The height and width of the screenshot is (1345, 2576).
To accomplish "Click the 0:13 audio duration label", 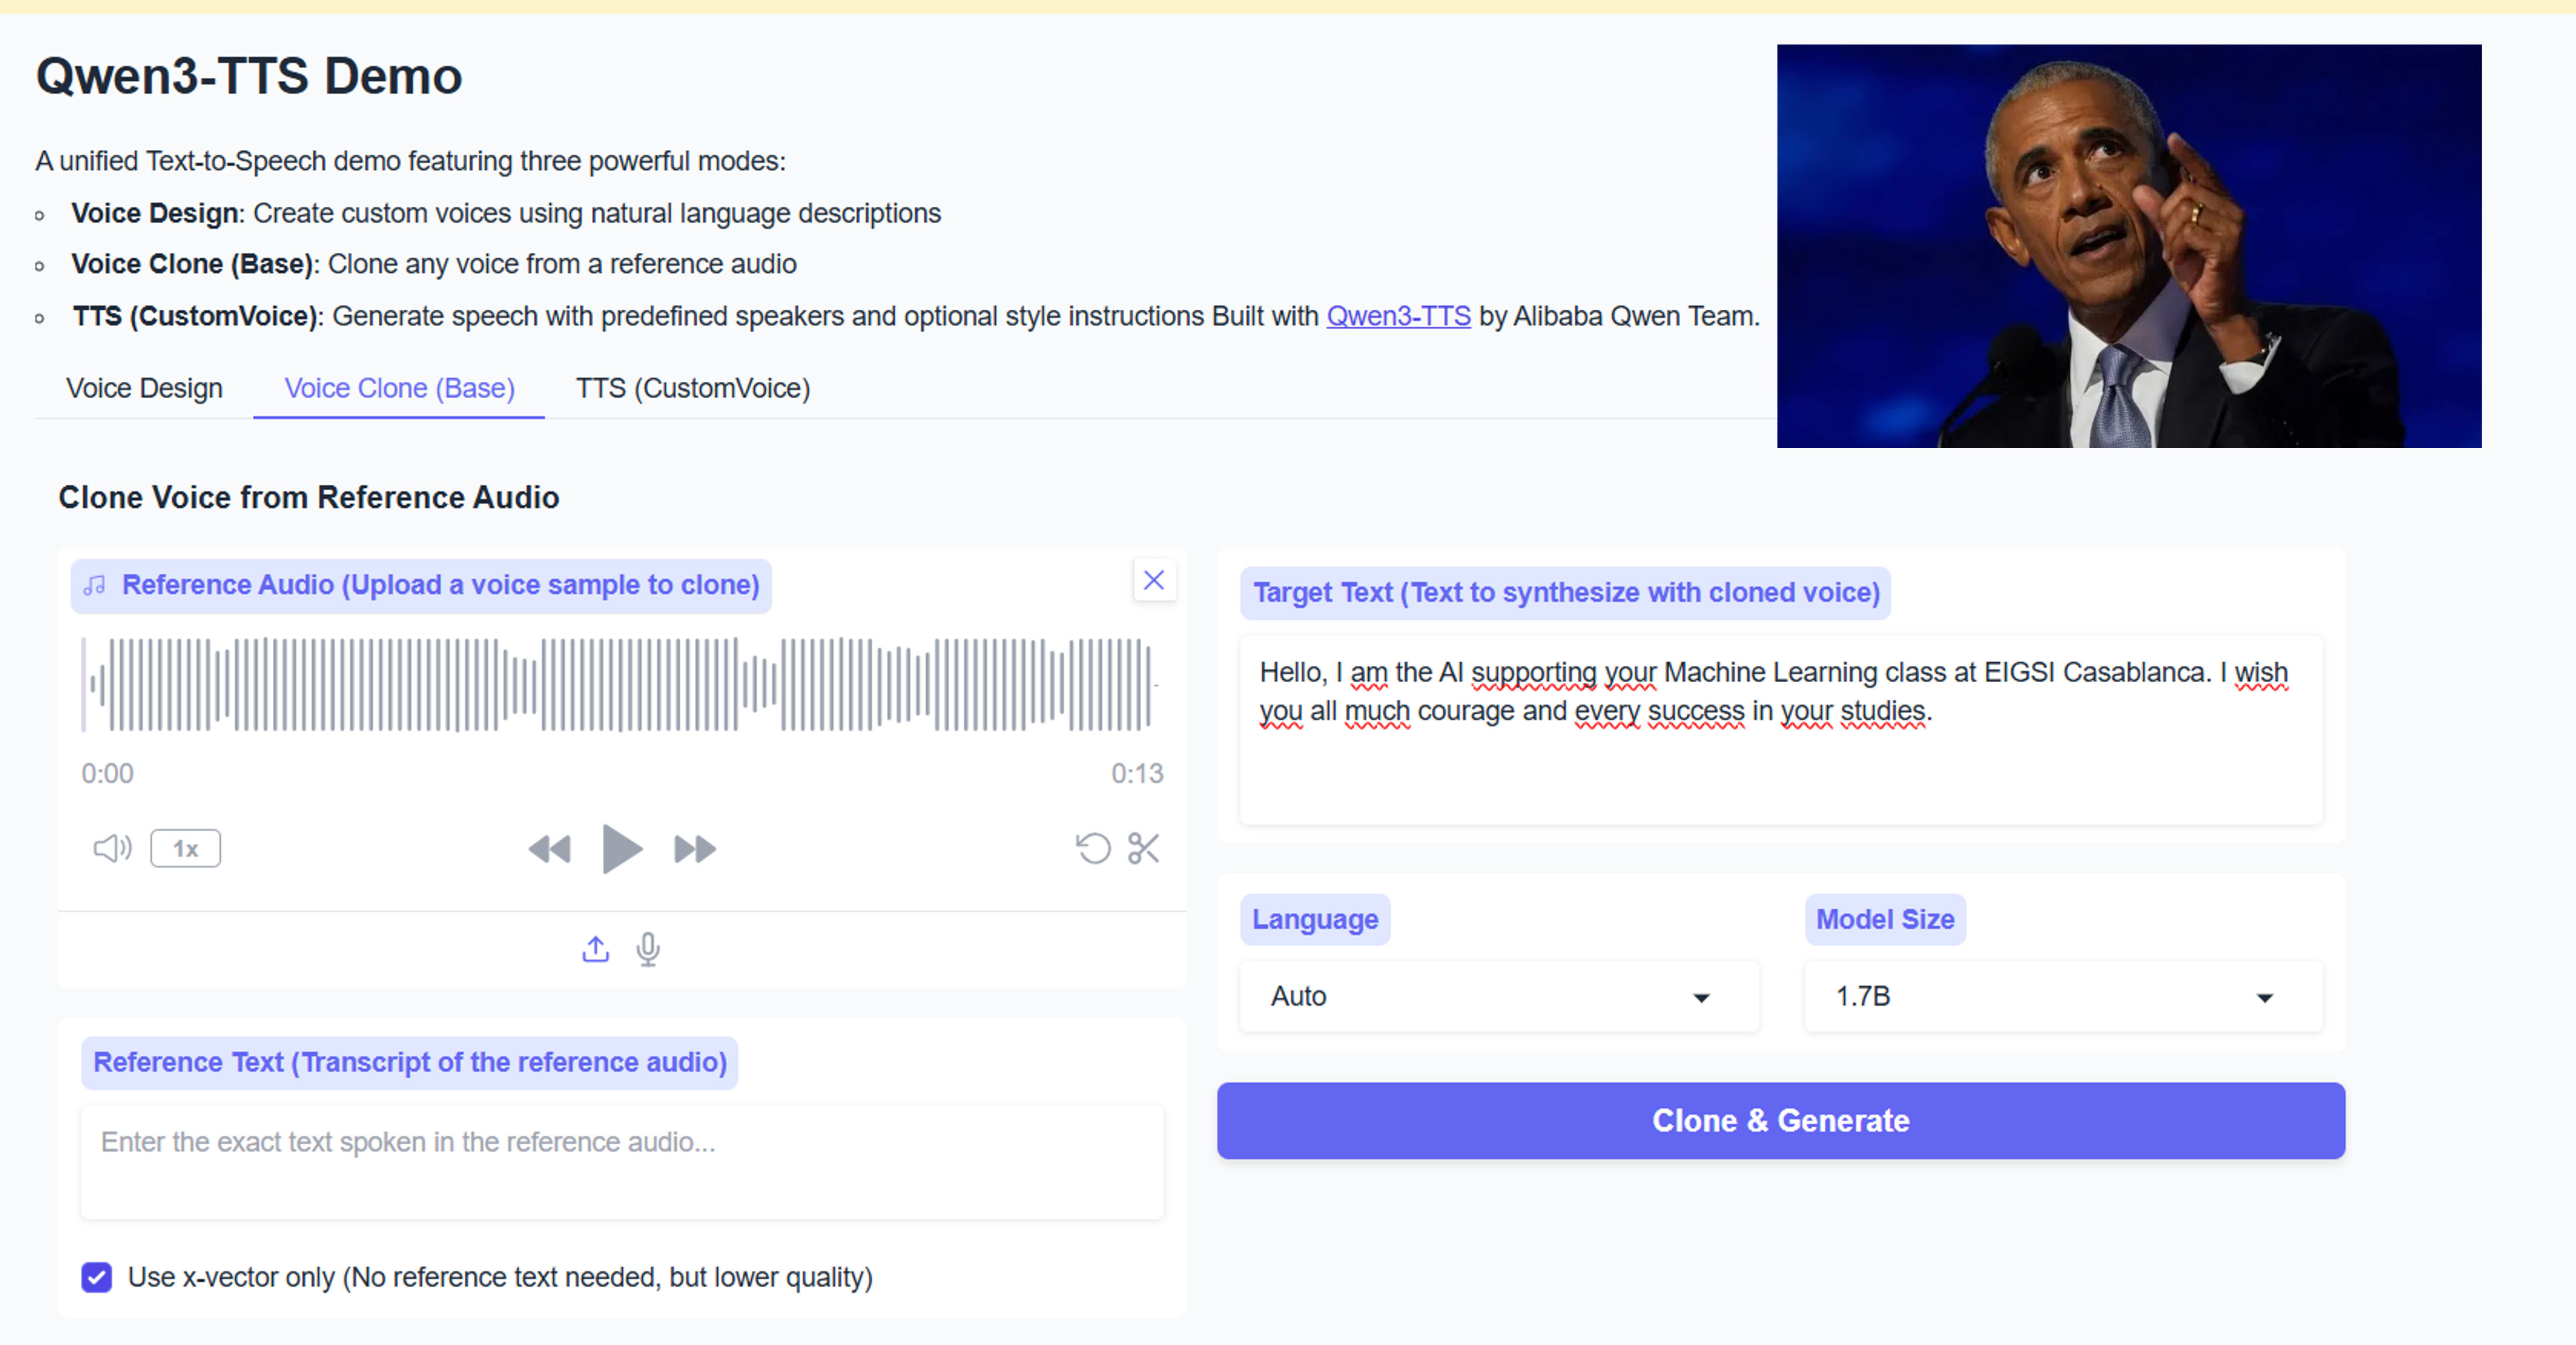I will (x=1137, y=773).
